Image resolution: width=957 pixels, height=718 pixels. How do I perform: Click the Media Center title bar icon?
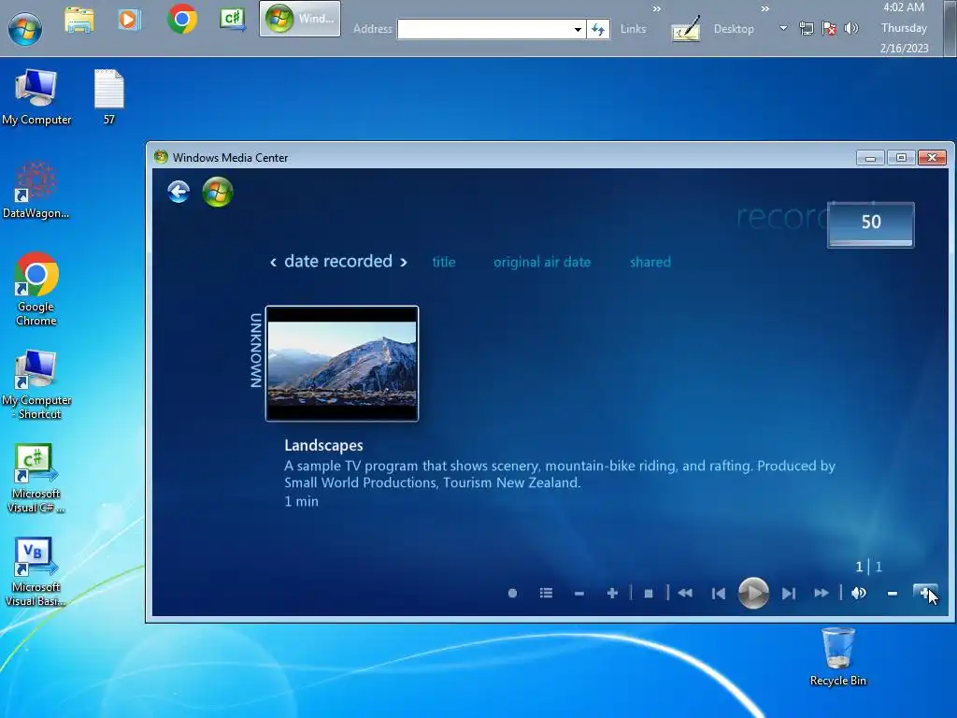161,157
